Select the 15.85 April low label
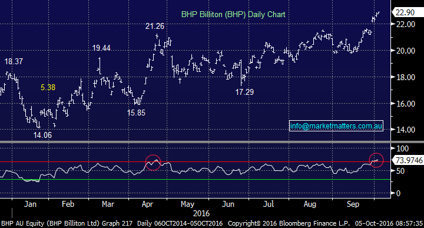 (x=136, y=113)
